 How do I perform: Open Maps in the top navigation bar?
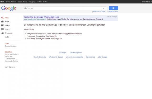(20, 2)
